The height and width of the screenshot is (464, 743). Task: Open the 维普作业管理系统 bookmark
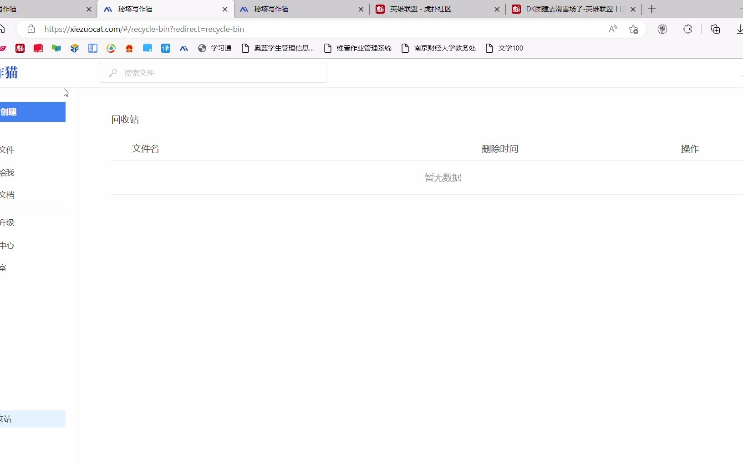[x=357, y=48]
